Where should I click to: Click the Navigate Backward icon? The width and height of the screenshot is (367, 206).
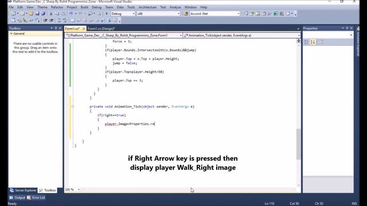coord(90,14)
